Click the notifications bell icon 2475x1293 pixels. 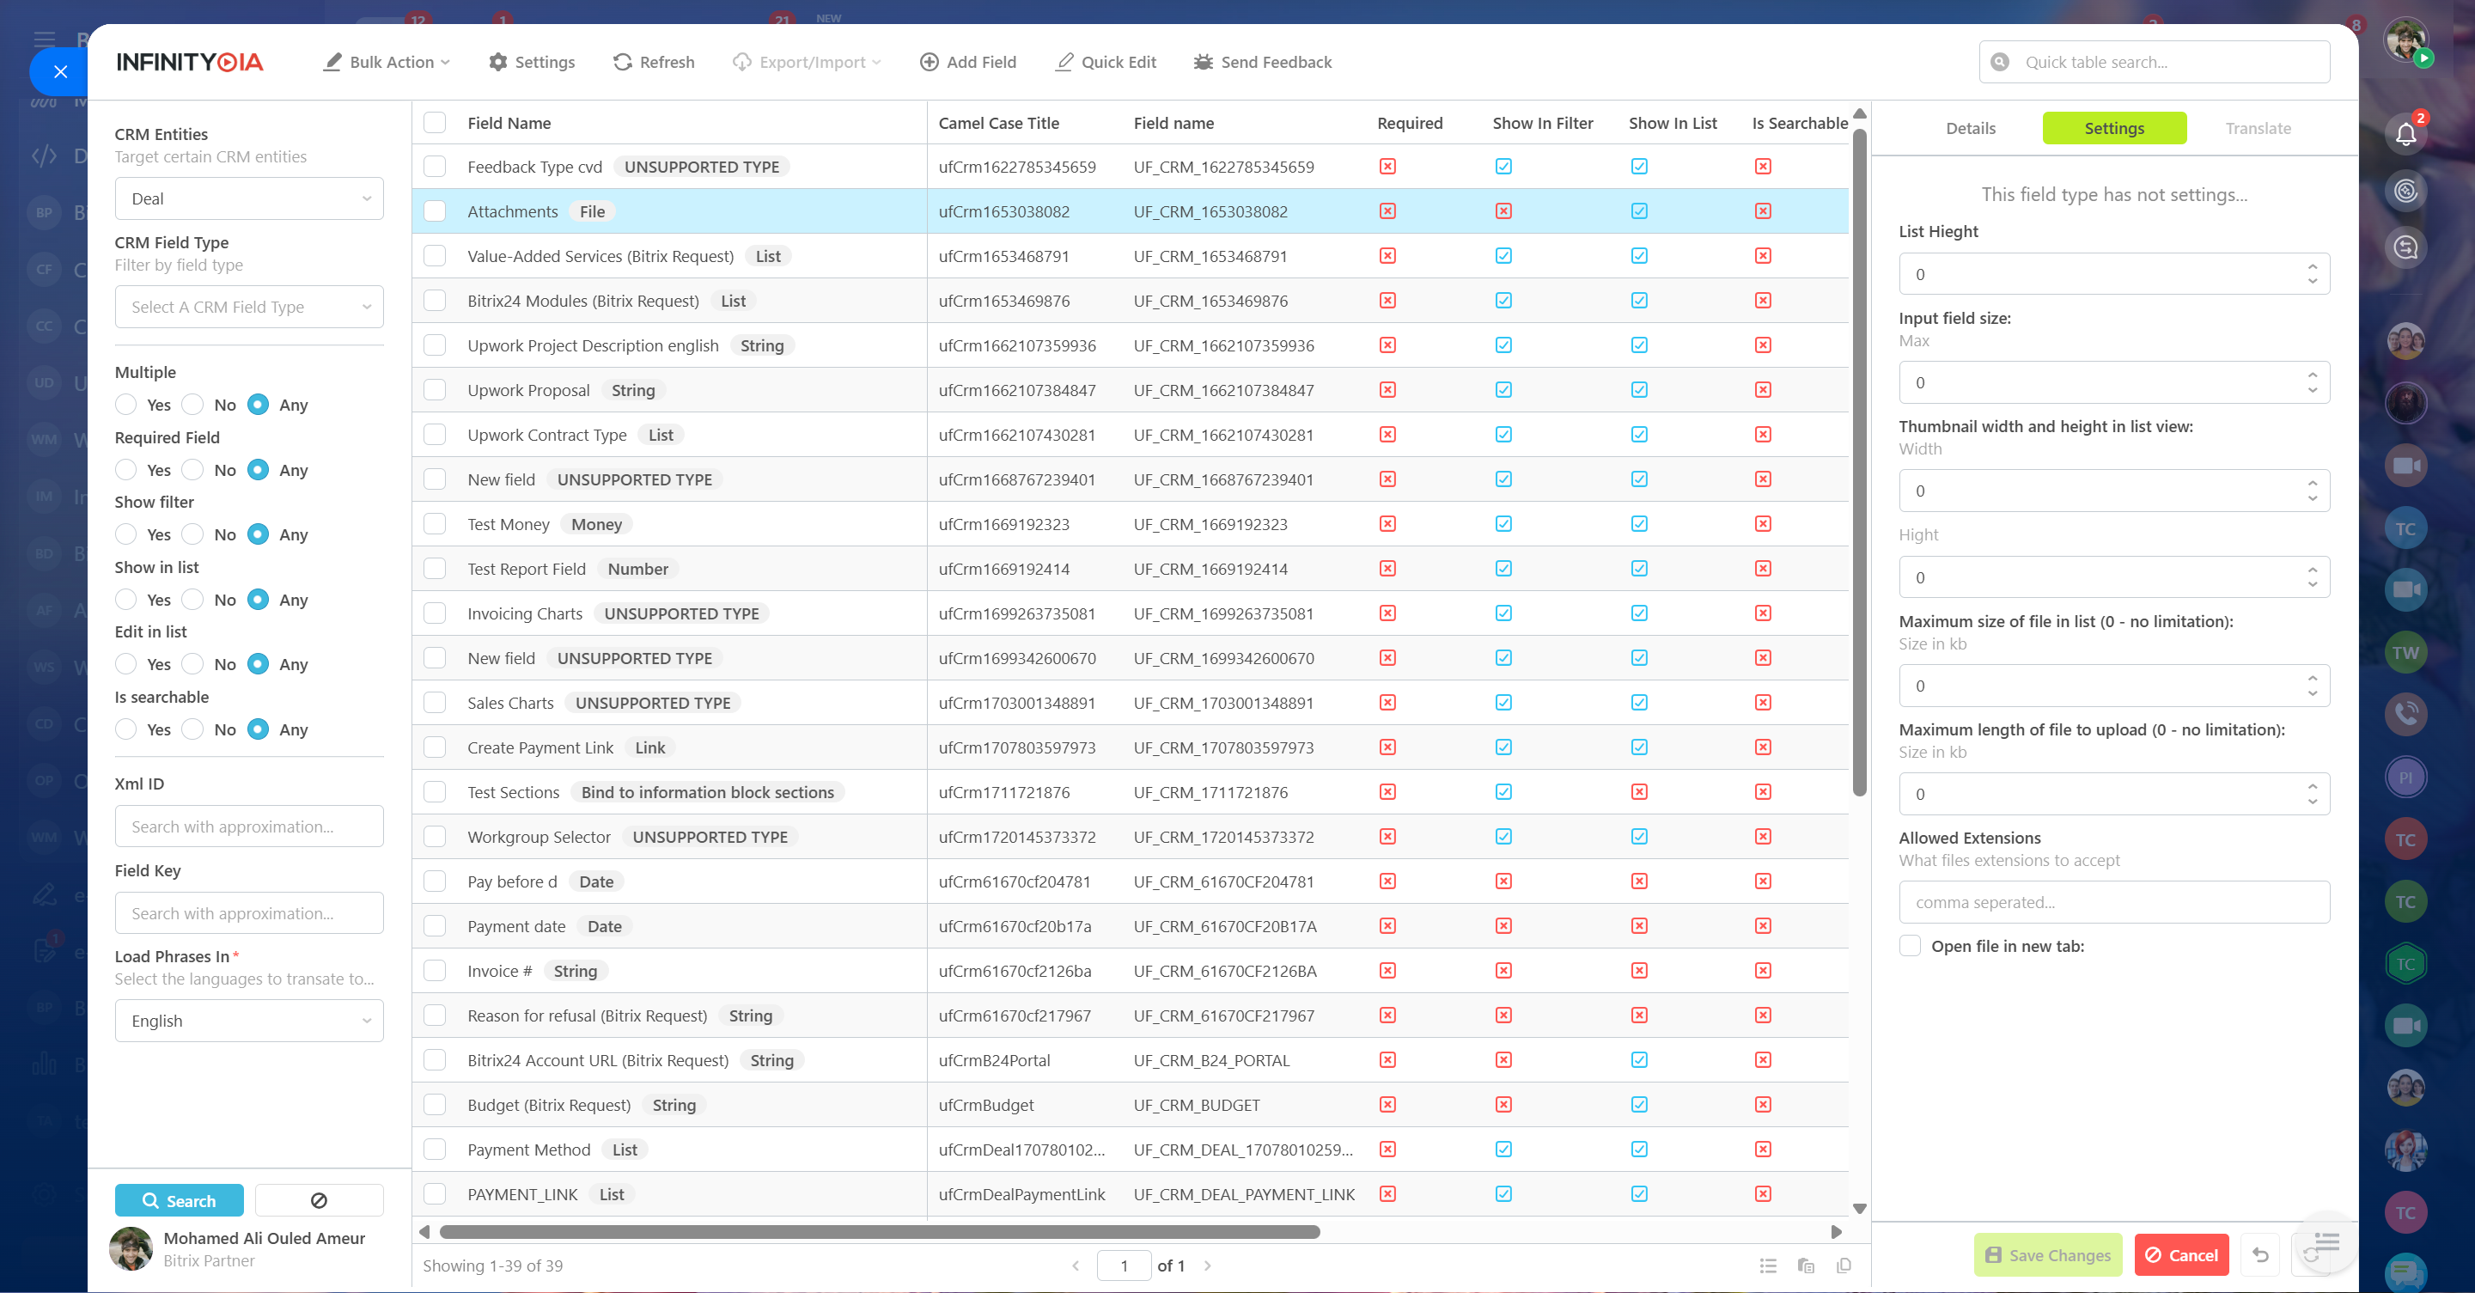[2405, 133]
